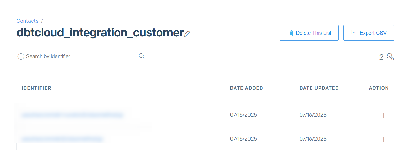
Task: Click the contact count number 2
Action: click(x=382, y=57)
